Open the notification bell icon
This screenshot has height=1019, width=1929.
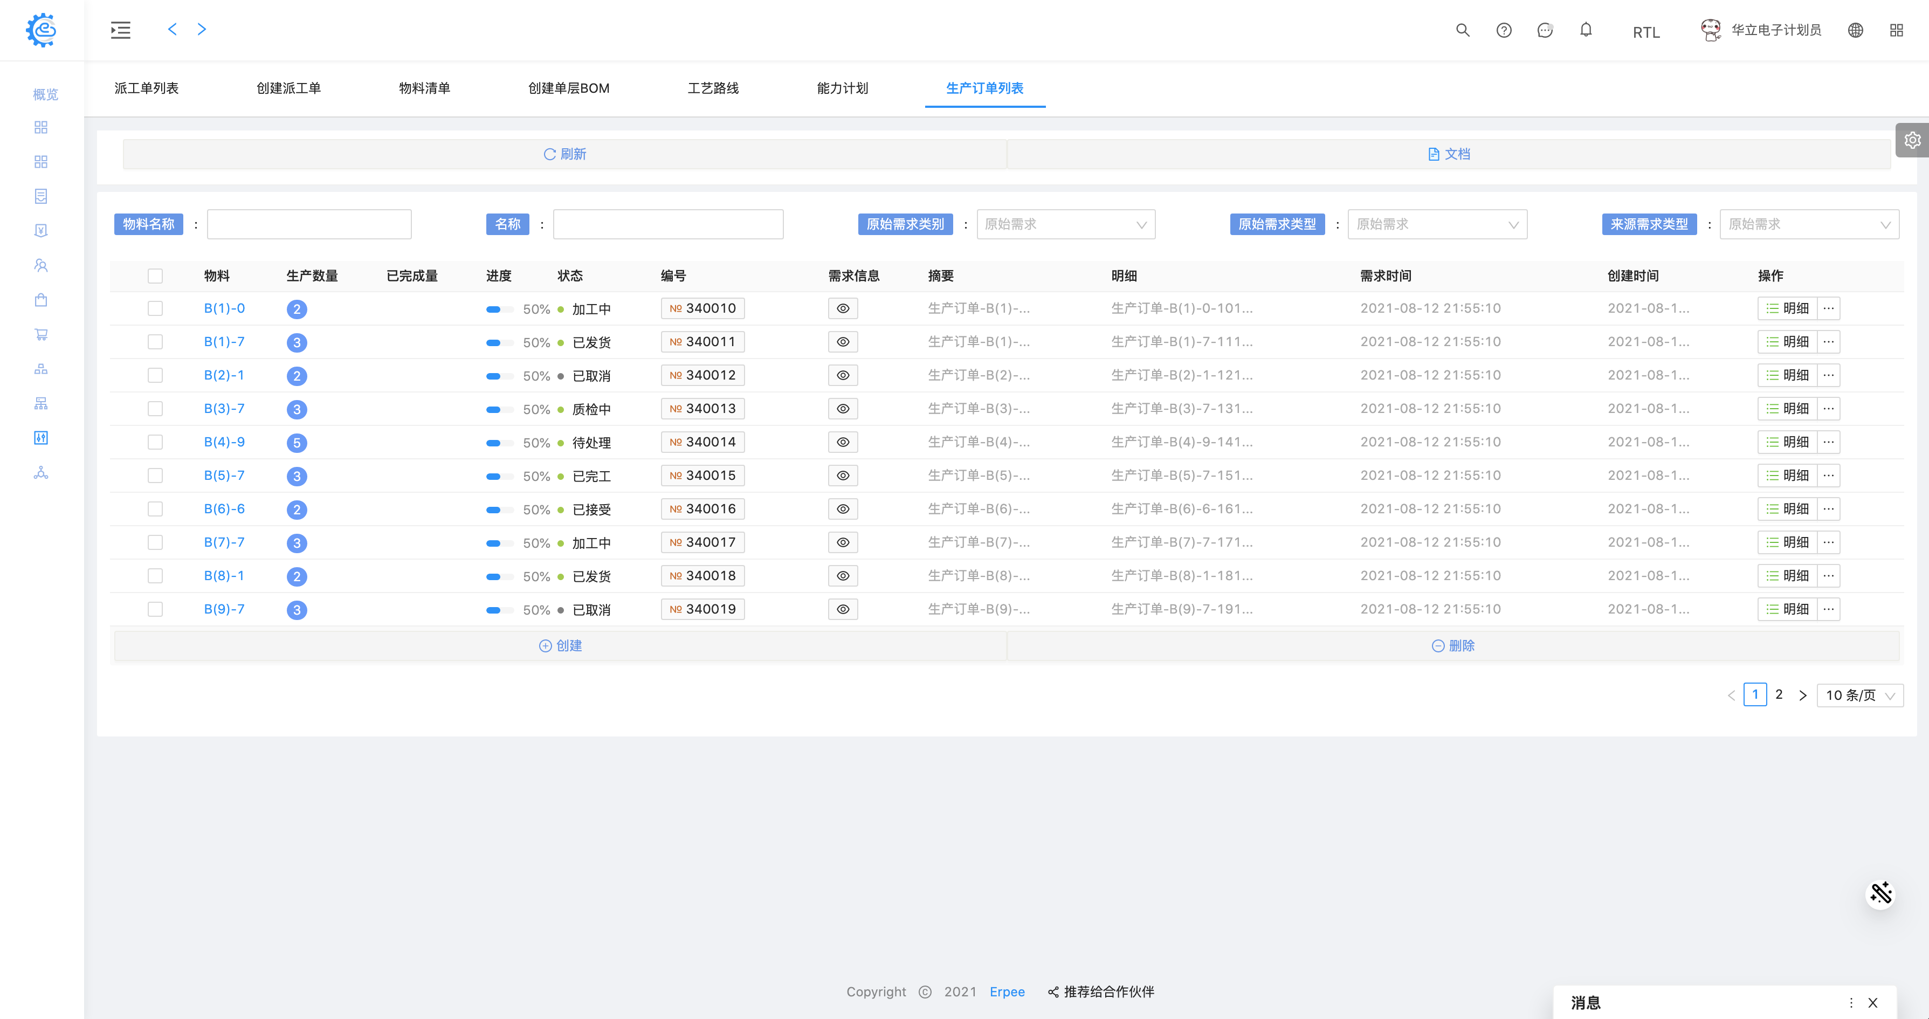[1585, 30]
